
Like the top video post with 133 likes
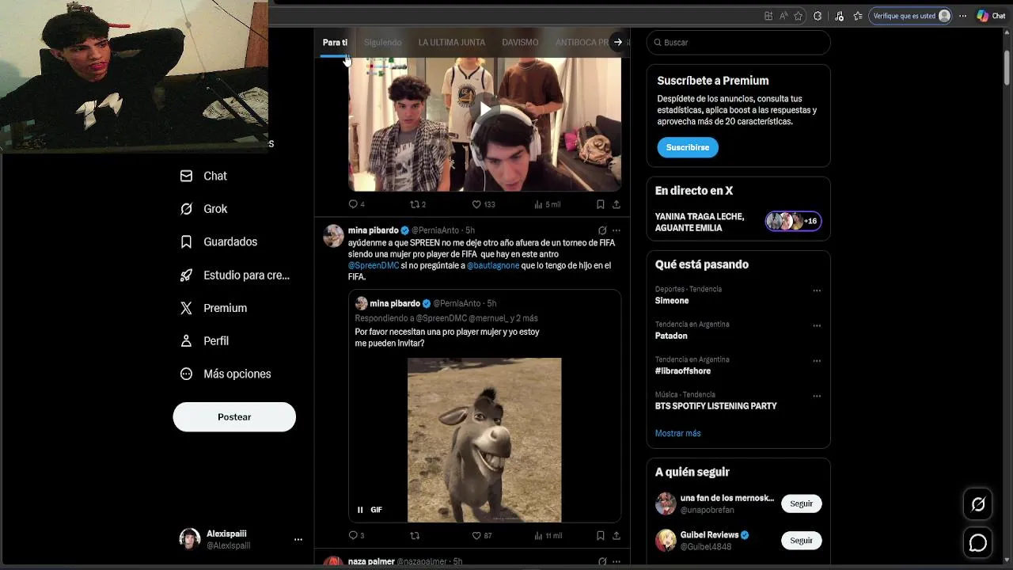[x=483, y=204]
